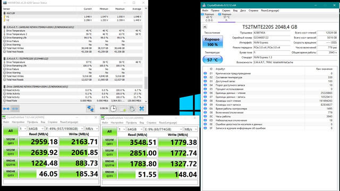The width and height of the screenshot is (340, 191).
Task: Run SEQ1M Q8T1 test in F: CrystalDiskMark
Action: coord(11,142)
